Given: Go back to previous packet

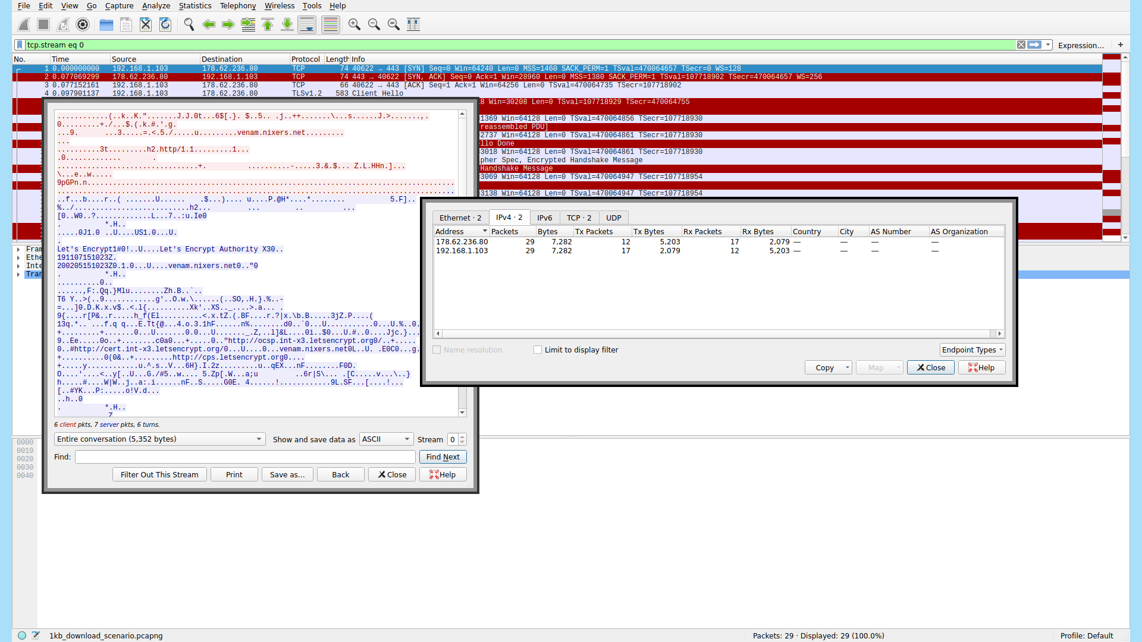Looking at the screenshot, I should pos(209,24).
